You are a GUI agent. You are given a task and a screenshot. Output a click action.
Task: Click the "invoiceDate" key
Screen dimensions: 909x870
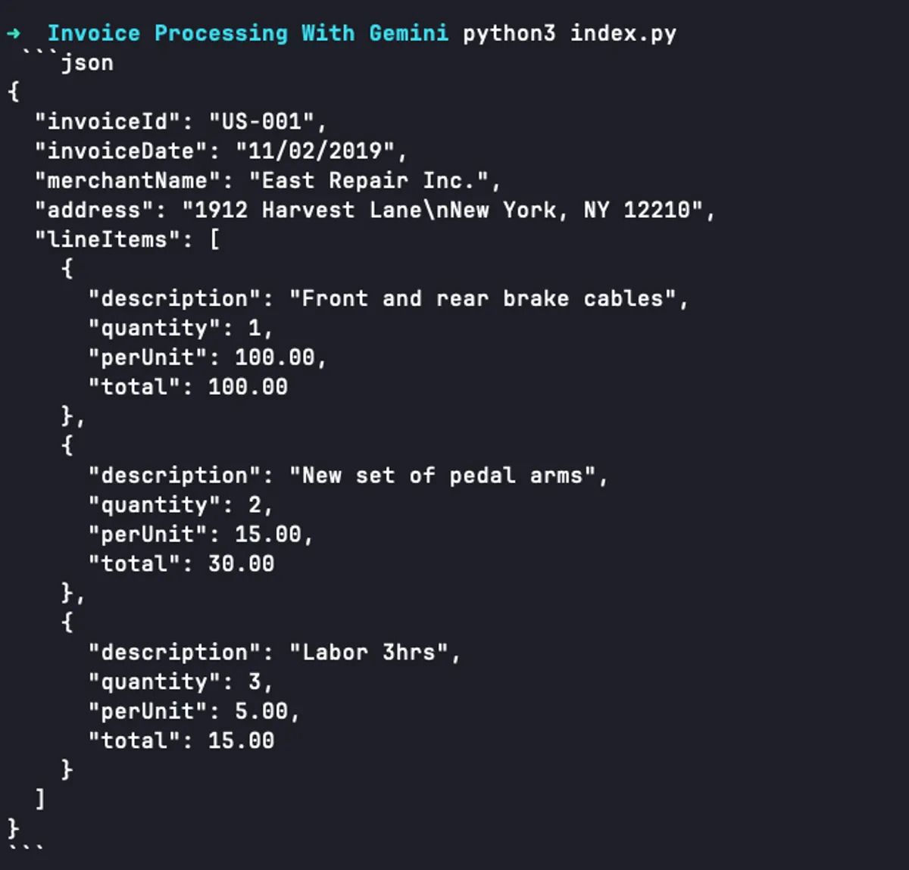(121, 151)
